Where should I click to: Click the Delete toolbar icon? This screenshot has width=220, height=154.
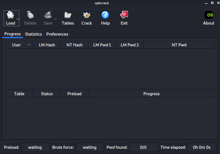pos(30,15)
